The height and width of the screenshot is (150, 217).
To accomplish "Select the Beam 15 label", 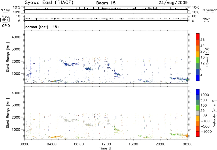I will pyautogui.click(x=106, y=3).
